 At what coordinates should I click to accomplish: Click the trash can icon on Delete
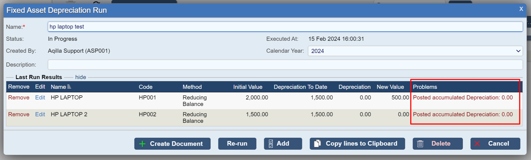[420, 144]
